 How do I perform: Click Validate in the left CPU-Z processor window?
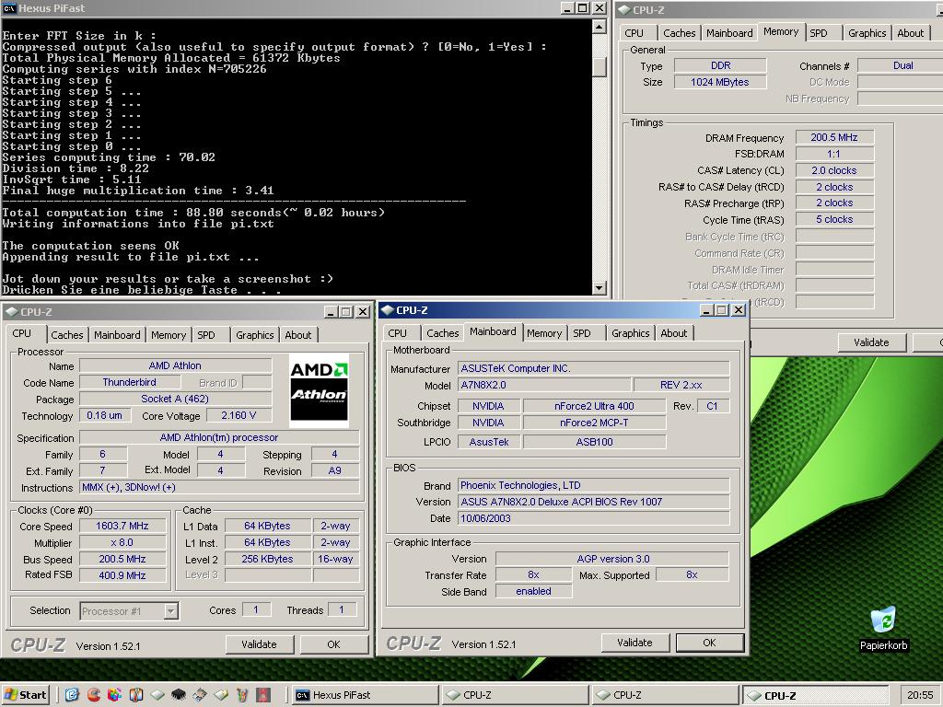click(x=259, y=643)
